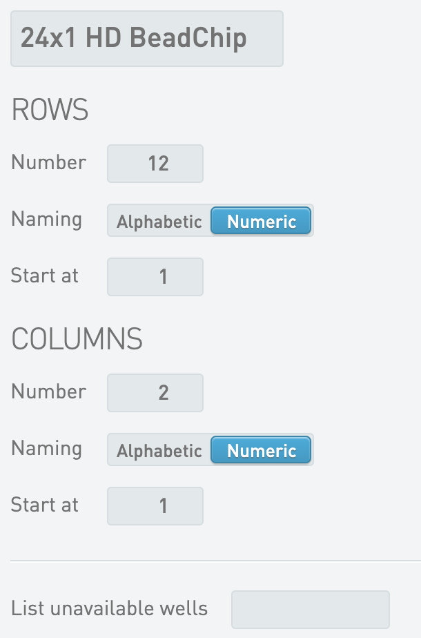
Task: Click the Columns Number input showing 2
Action: [x=155, y=393]
